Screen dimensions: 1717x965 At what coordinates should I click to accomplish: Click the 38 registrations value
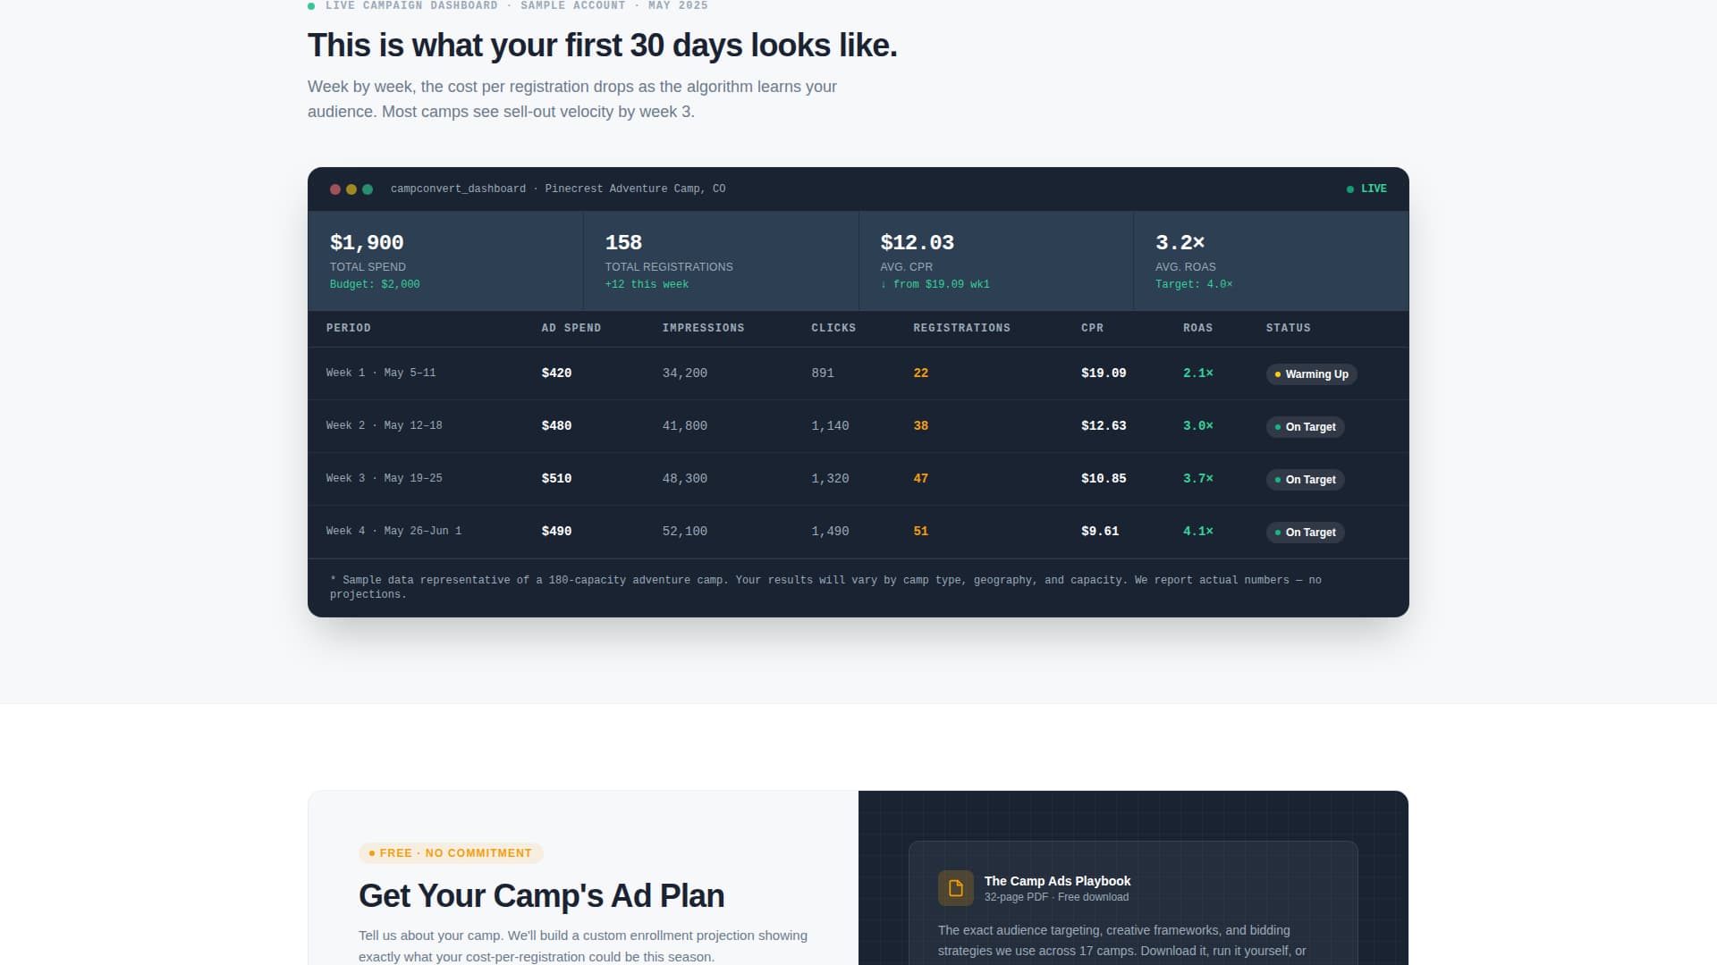click(920, 426)
